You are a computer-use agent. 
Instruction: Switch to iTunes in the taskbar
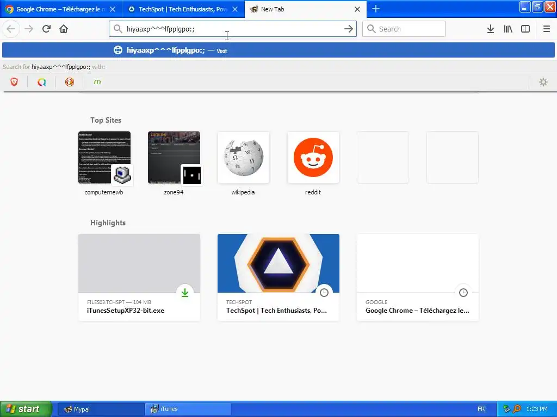(x=188, y=409)
